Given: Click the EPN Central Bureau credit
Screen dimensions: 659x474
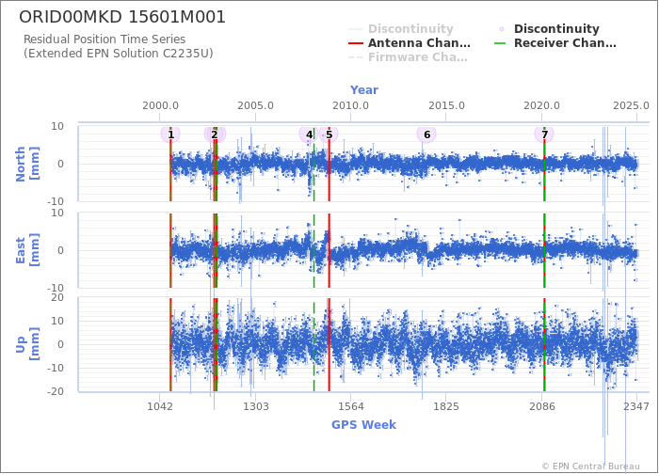Looking at the screenshot, I should (x=590, y=466).
